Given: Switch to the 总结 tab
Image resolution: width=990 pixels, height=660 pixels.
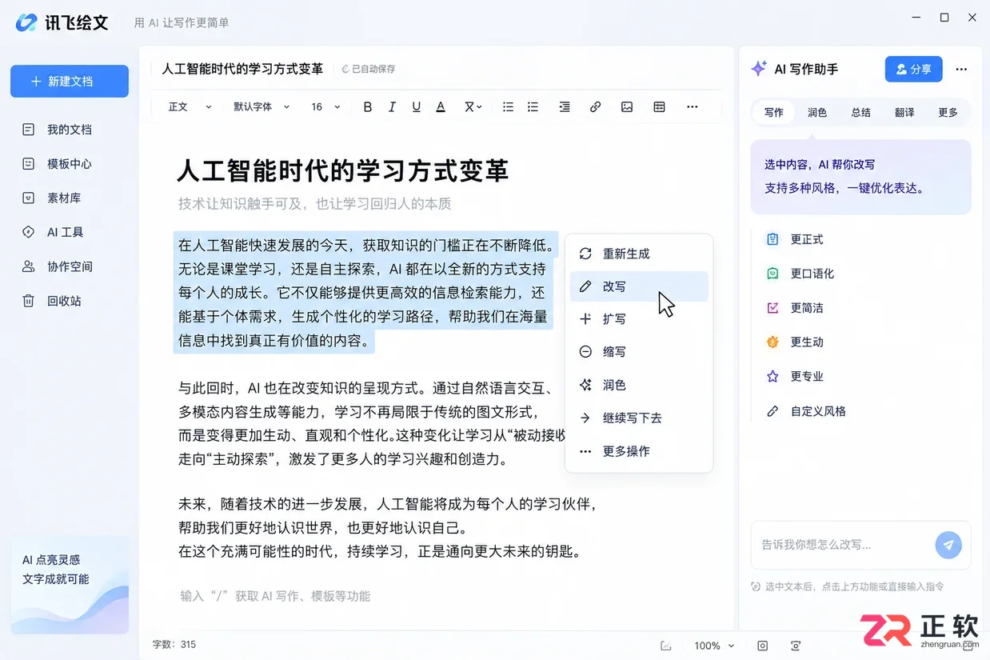Looking at the screenshot, I should [861, 113].
